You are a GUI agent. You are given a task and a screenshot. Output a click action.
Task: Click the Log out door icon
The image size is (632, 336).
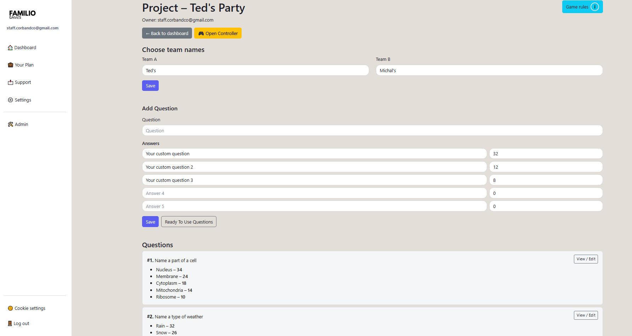click(10, 324)
